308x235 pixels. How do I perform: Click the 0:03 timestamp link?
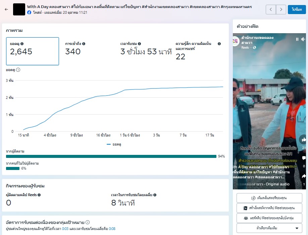click(x=65, y=229)
